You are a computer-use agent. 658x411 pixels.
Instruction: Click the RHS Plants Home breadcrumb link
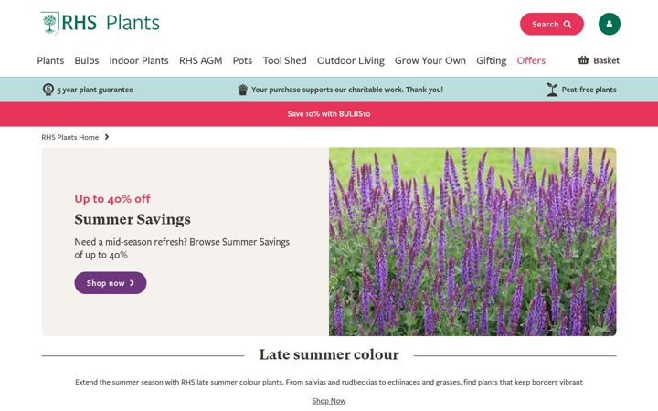click(x=70, y=137)
